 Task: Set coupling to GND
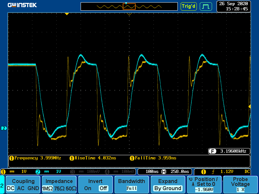pyautogui.click(x=33, y=188)
